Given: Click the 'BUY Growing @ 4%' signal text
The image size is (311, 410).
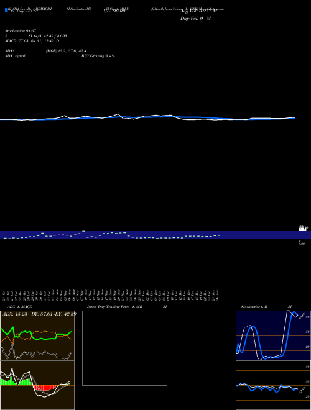Looking at the screenshot, I should 98,56.
